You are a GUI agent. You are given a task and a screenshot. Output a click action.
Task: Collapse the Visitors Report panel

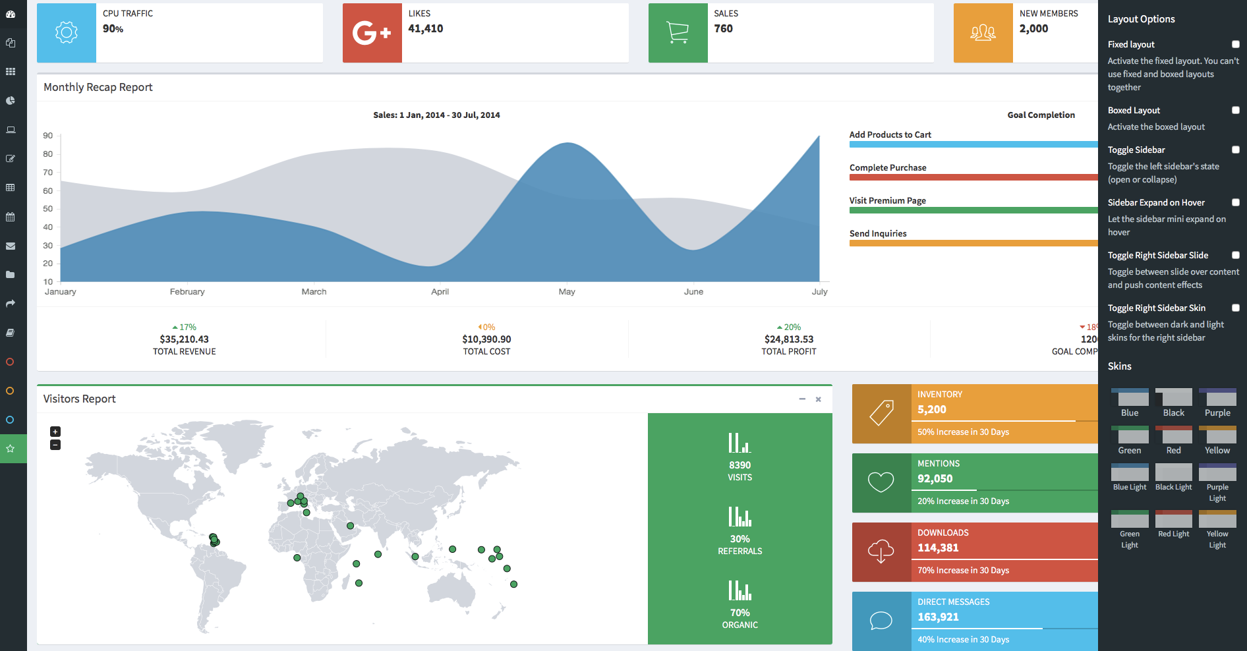802,399
